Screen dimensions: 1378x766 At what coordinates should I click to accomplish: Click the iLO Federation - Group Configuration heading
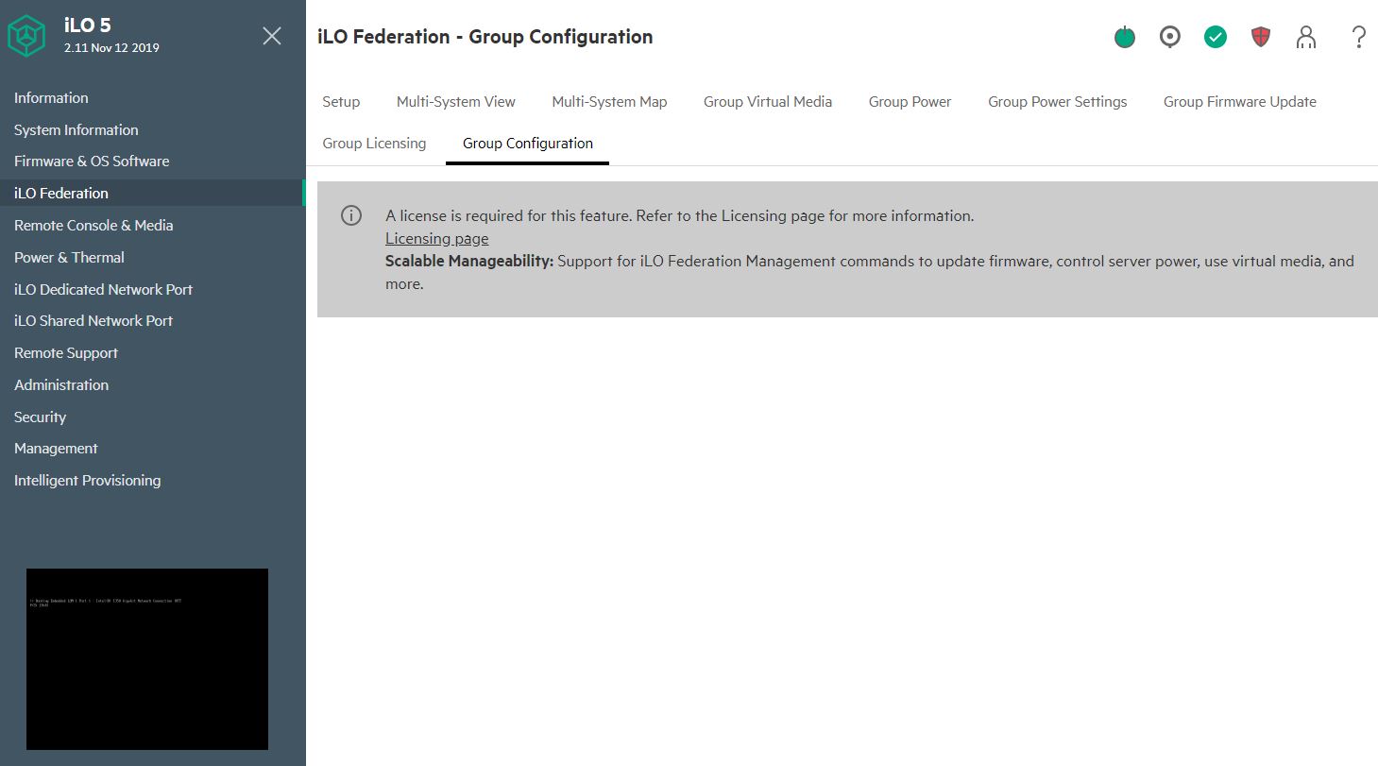(x=485, y=37)
